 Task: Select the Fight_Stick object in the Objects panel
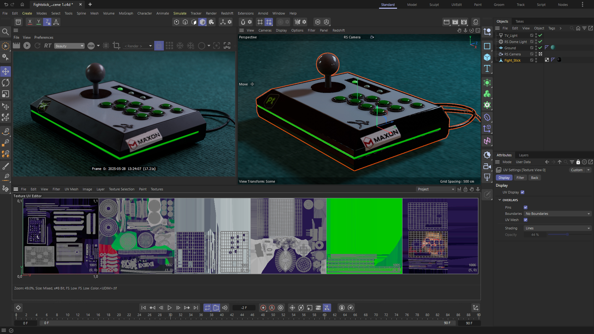click(x=513, y=60)
